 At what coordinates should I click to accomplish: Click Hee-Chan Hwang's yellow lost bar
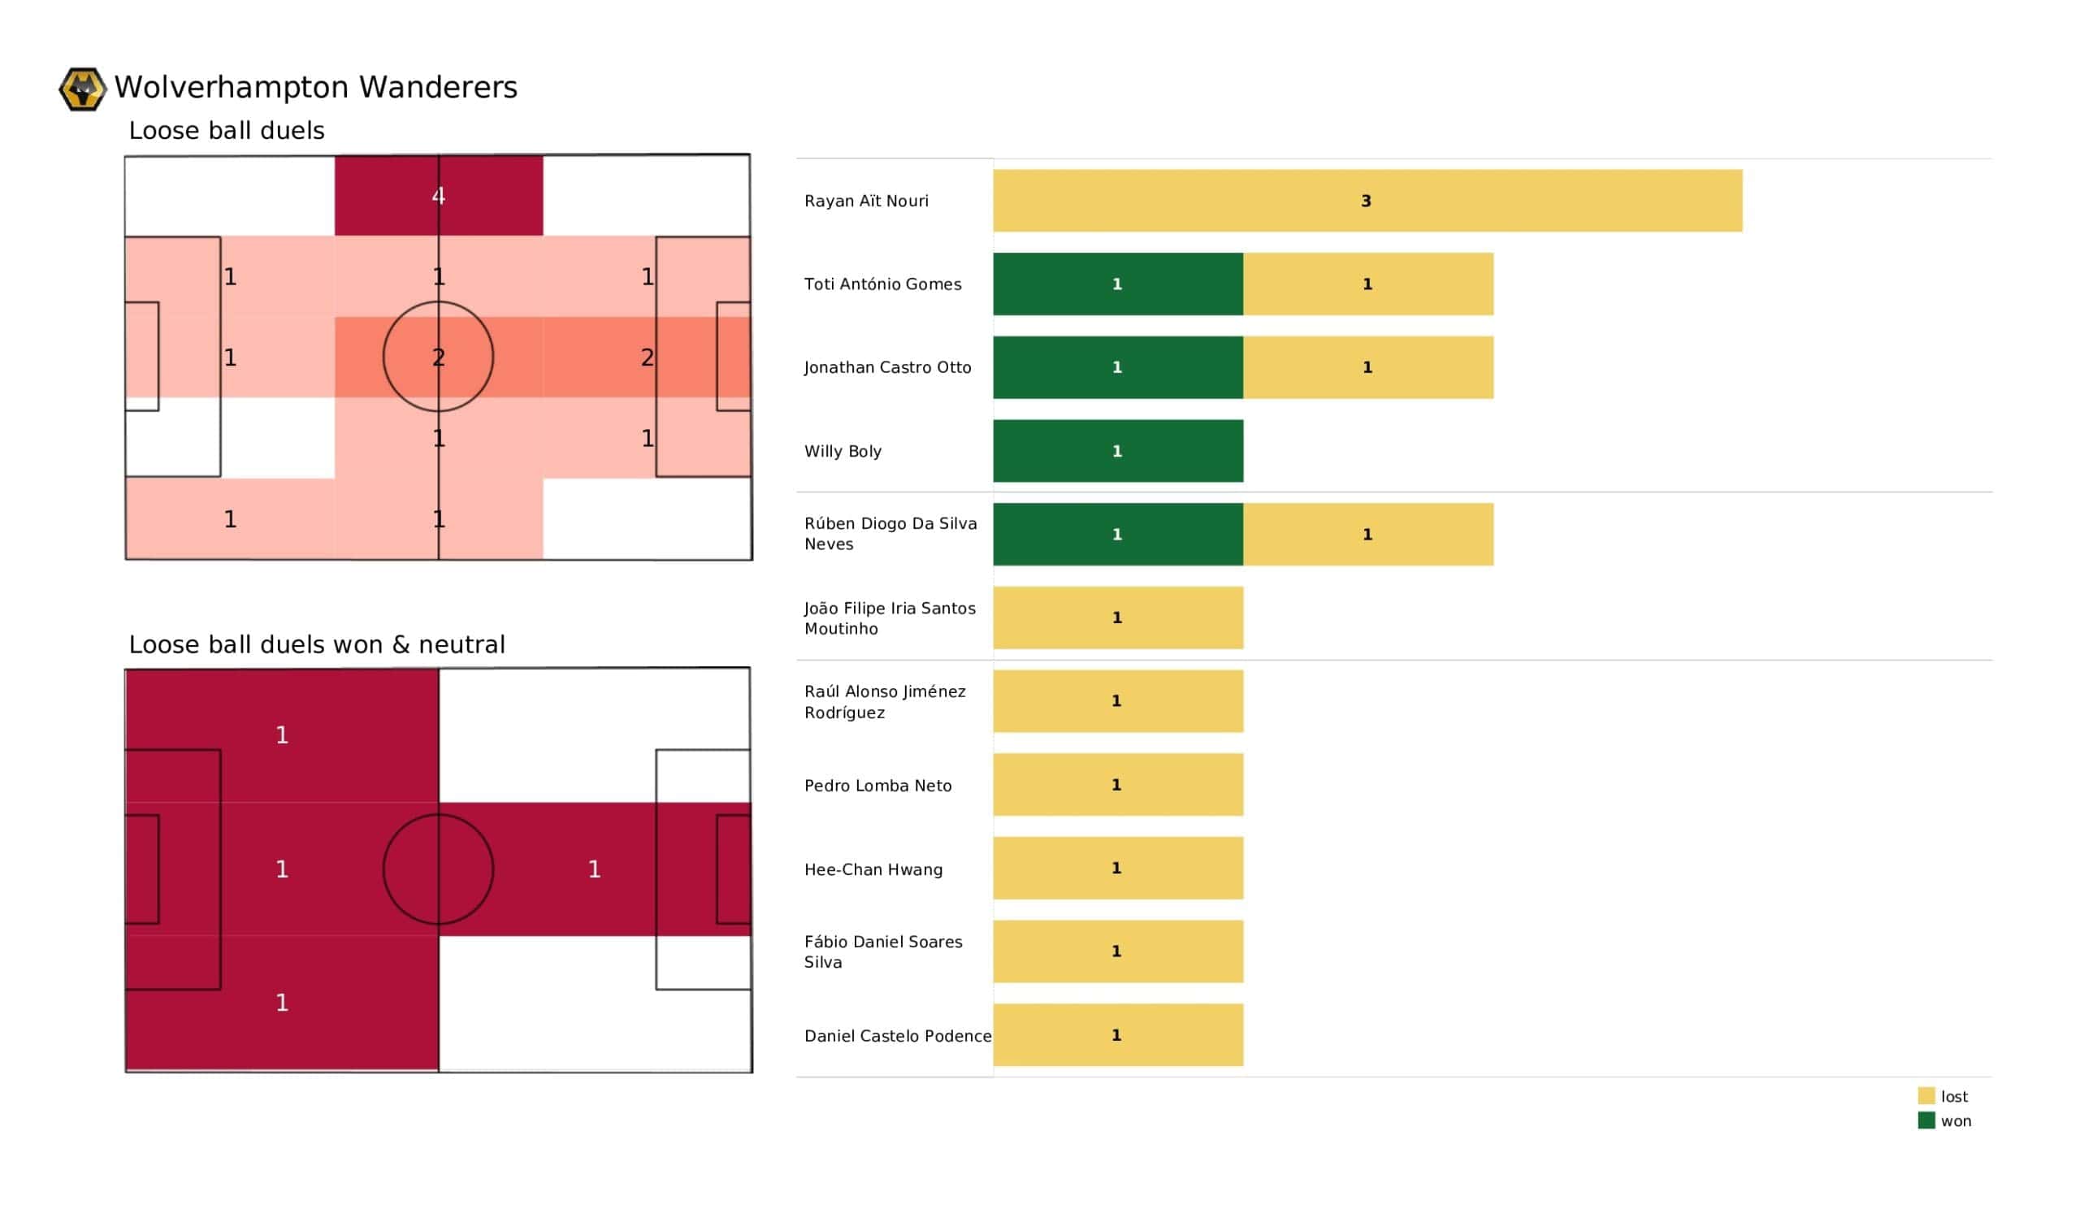click(1117, 868)
